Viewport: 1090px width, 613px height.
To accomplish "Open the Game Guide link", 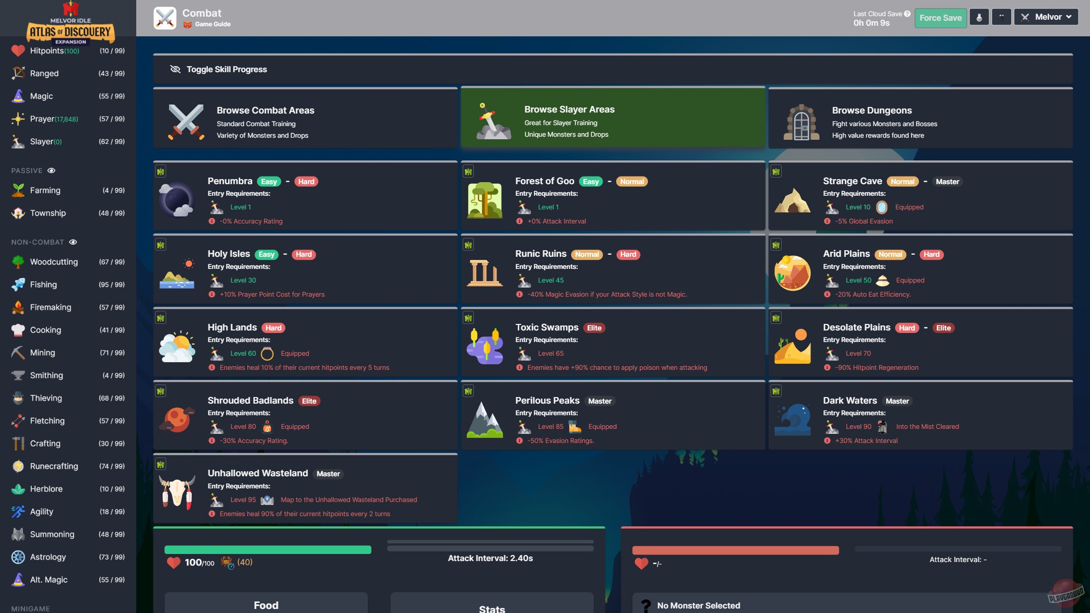I will pos(207,24).
